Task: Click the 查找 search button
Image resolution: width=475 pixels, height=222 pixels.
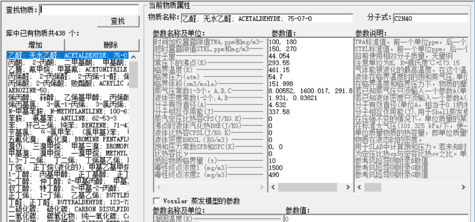Action: pyautogui.click(x=118, y=21)
